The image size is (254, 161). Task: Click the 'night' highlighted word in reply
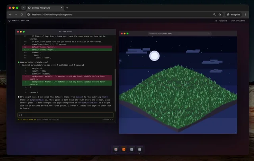tap(105, 97)
